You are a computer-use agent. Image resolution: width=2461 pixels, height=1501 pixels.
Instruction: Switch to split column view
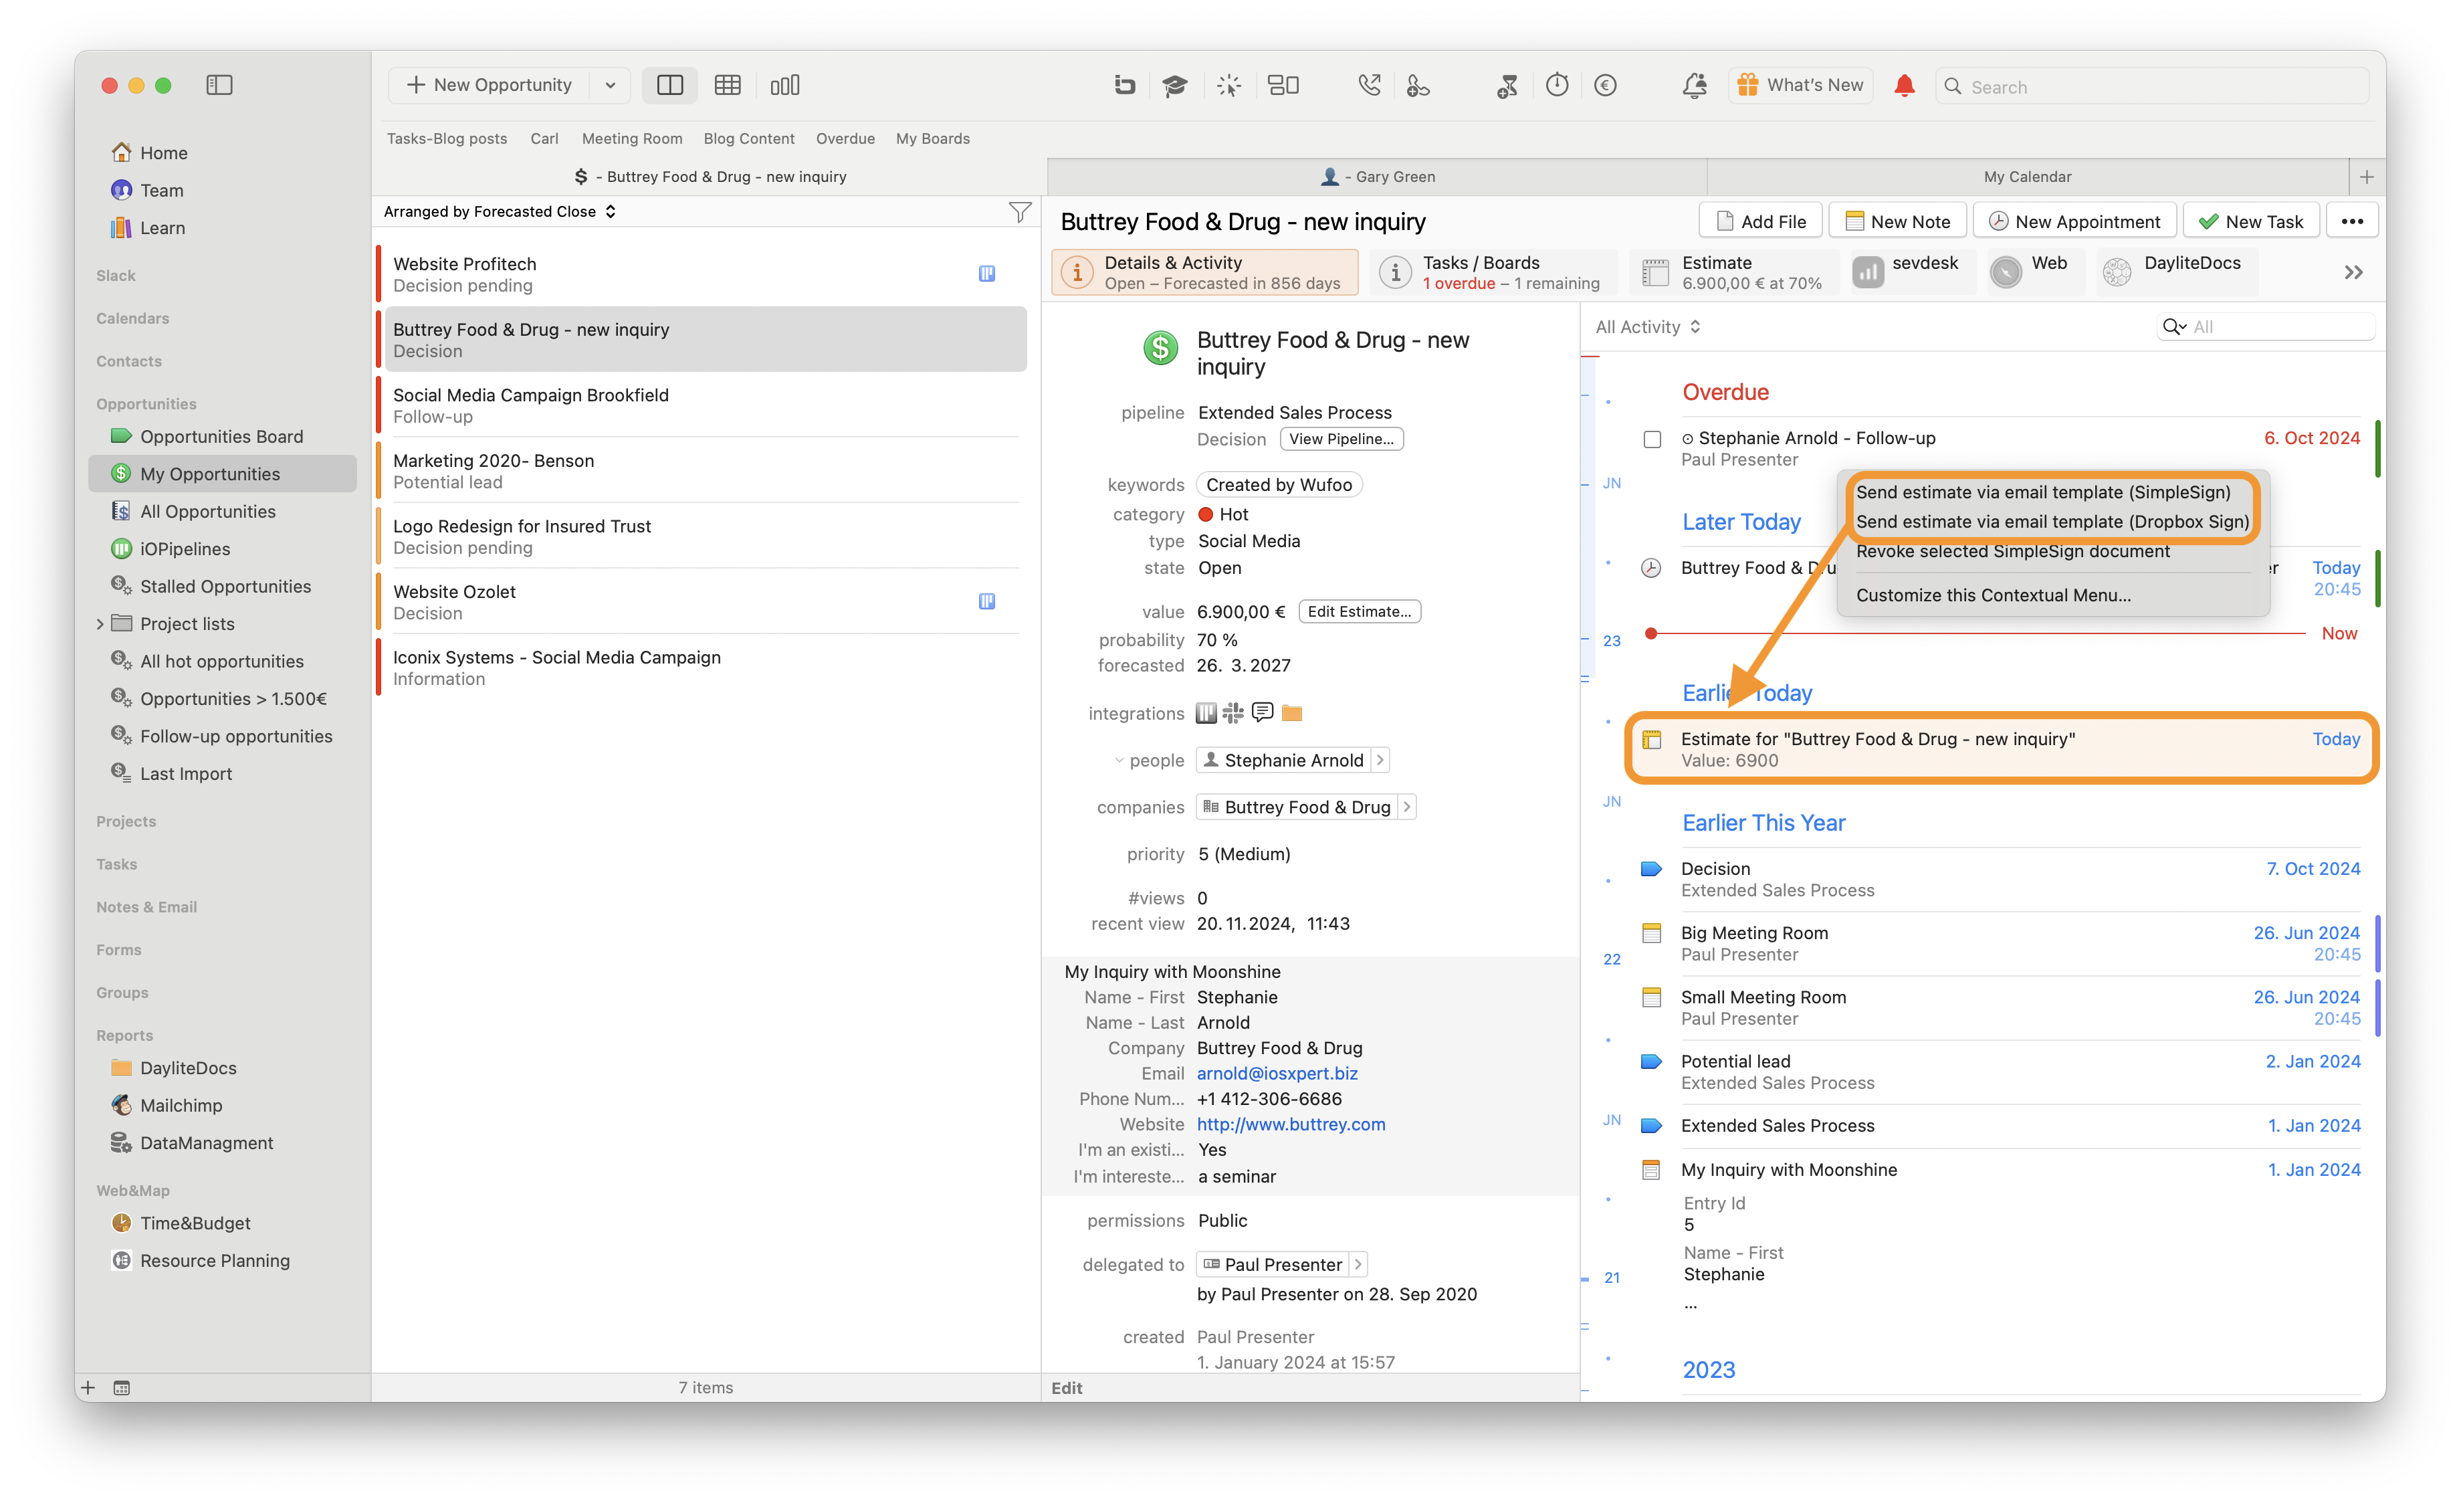tap(669, 85)
